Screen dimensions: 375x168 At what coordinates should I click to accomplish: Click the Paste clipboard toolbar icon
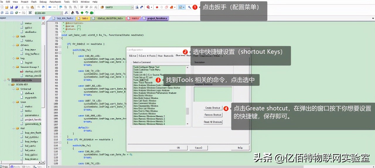[x=32, y=7]
